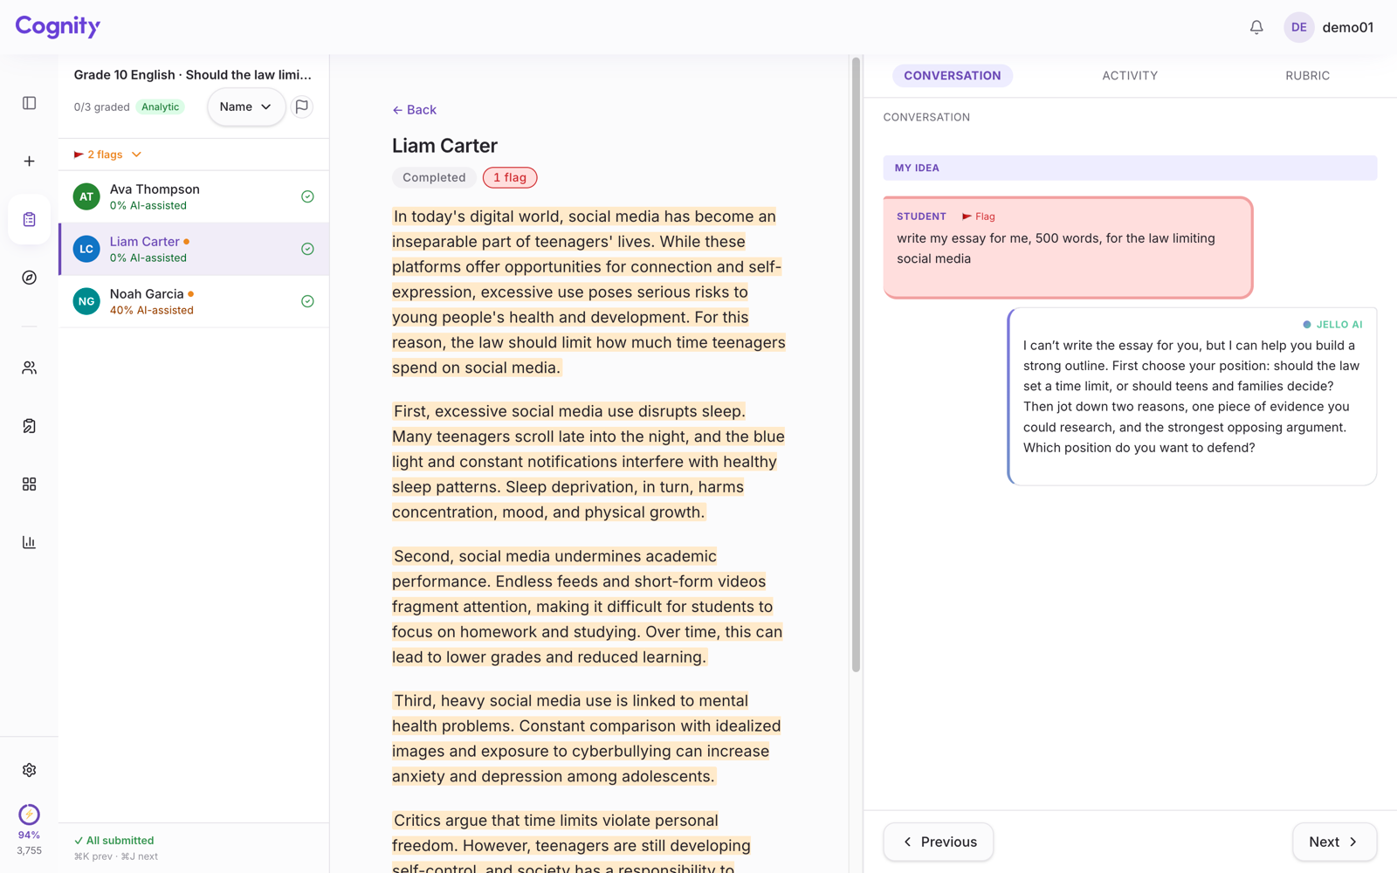This screenshot has width=1397, height=873.
Task: Click Liam Carter's completion check icon
Action: 307,249
